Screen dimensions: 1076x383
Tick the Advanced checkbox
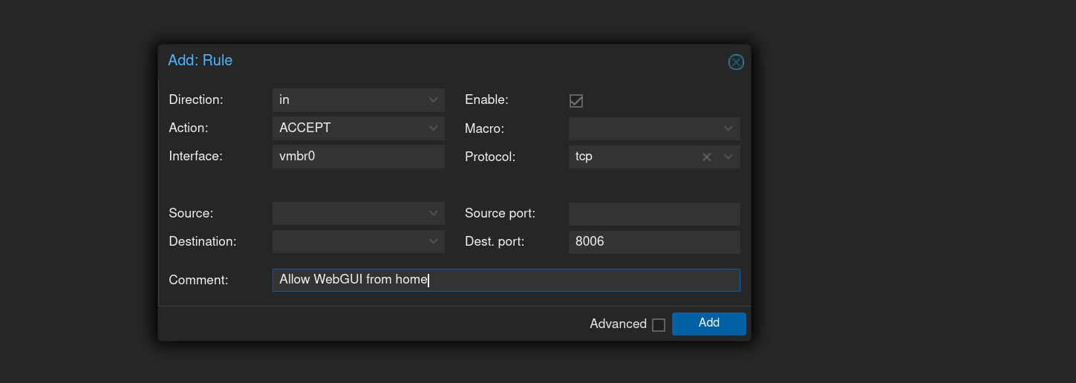pyautogui.click(x=659, y=324)
